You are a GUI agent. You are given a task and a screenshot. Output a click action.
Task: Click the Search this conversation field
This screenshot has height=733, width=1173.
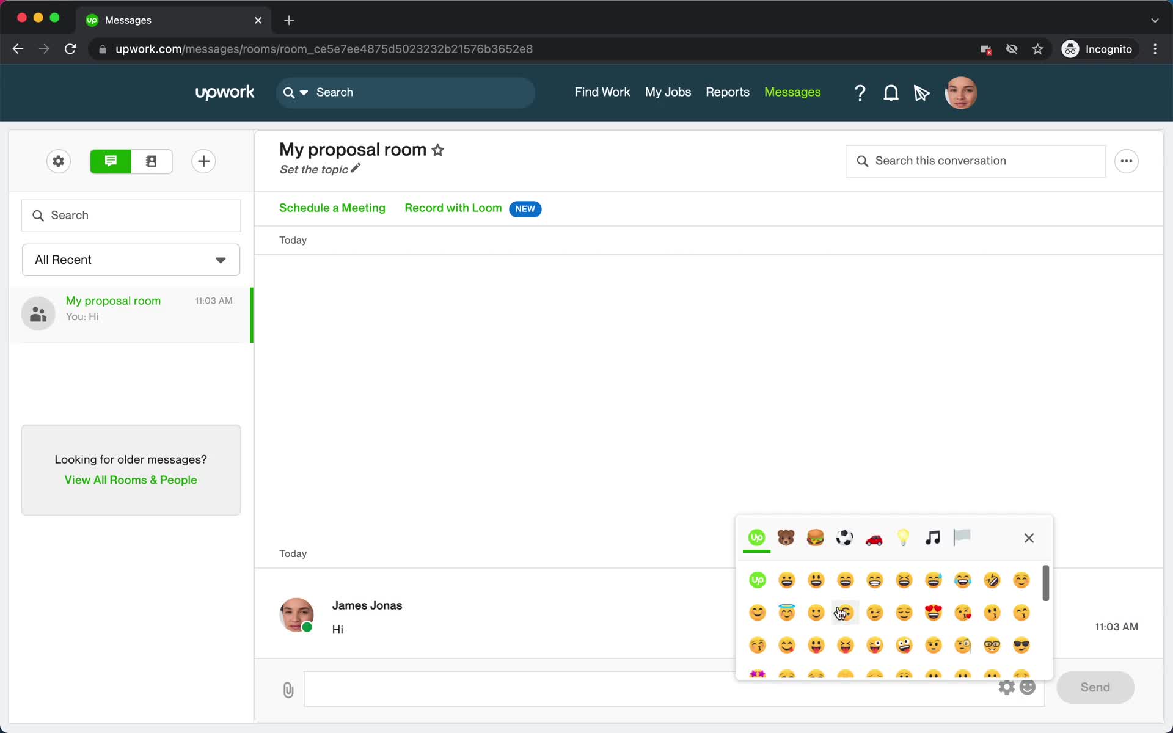pyautogui.click(x=976, y=161)
